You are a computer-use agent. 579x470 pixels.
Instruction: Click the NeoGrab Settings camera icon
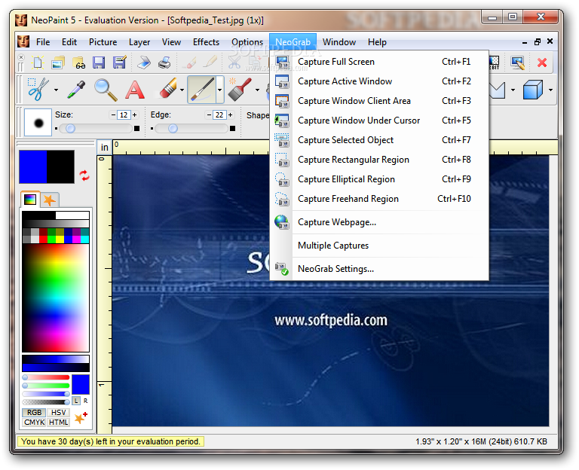coord(281,269)
